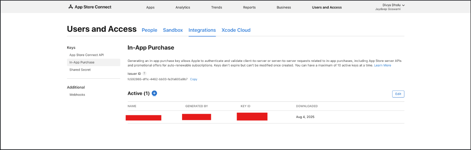Click the Keys sidebar heading

(x=71, y=48)
